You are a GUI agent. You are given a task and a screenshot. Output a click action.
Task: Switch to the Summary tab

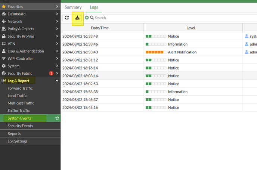[x=73, y=7]
